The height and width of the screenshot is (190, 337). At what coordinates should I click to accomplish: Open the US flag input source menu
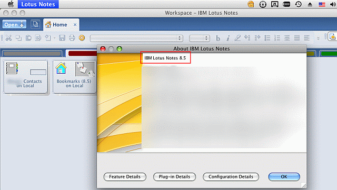(322, 4)
